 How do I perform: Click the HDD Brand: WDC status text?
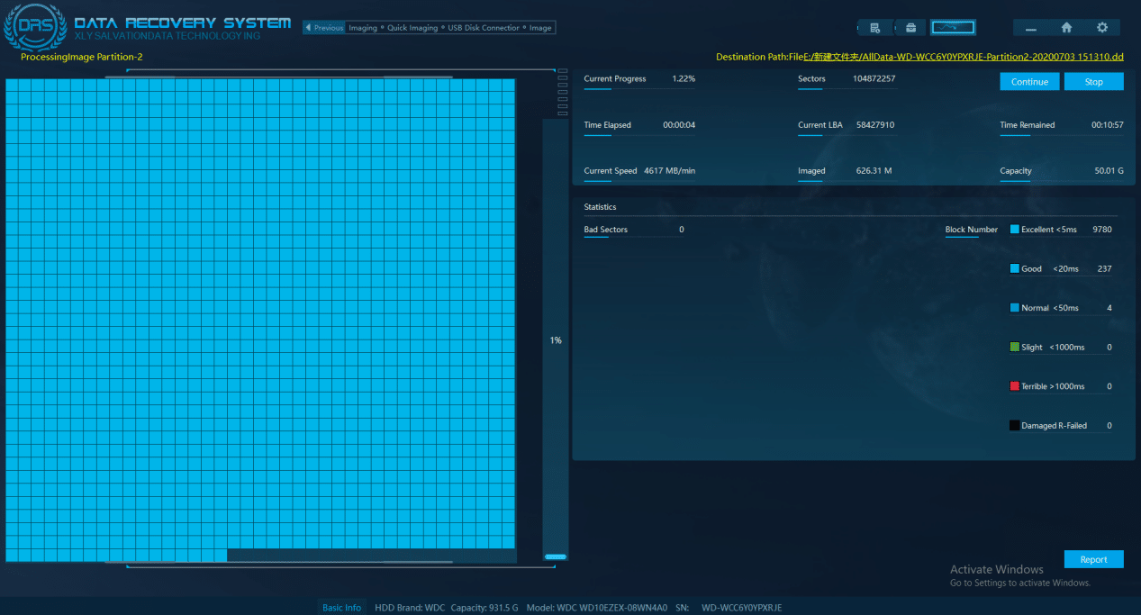click(410, 608)
